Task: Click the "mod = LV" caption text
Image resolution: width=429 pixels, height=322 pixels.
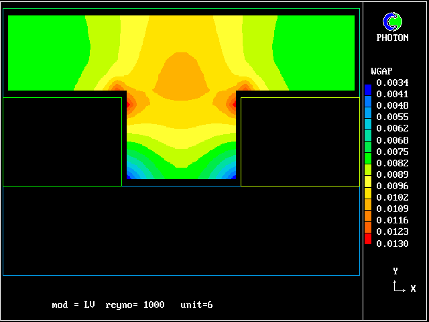Action: click(73, 305)
